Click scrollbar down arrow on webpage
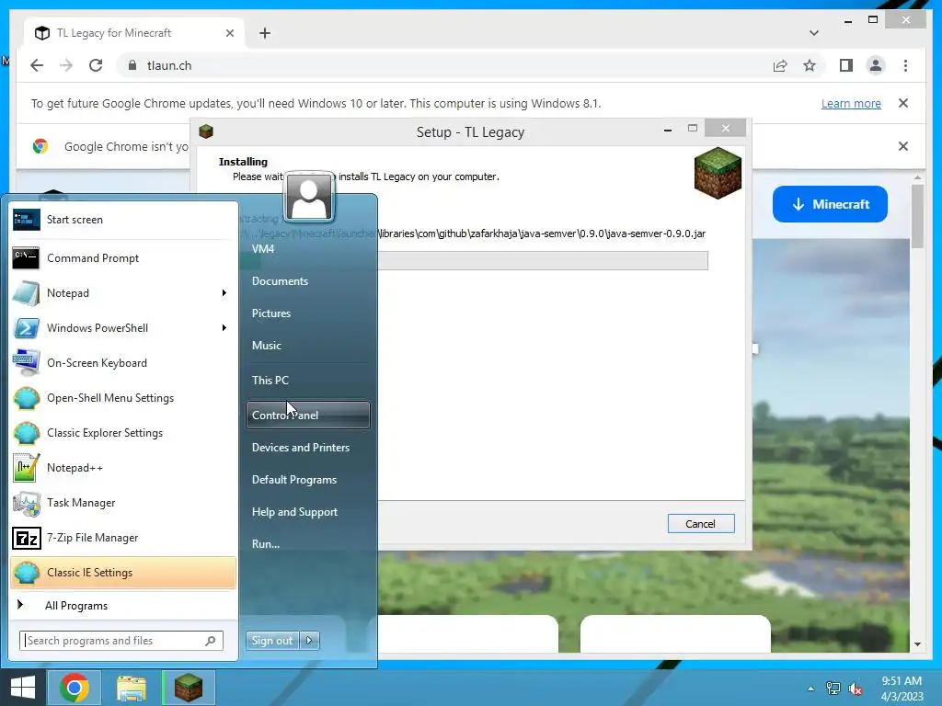 click(917, 644)
